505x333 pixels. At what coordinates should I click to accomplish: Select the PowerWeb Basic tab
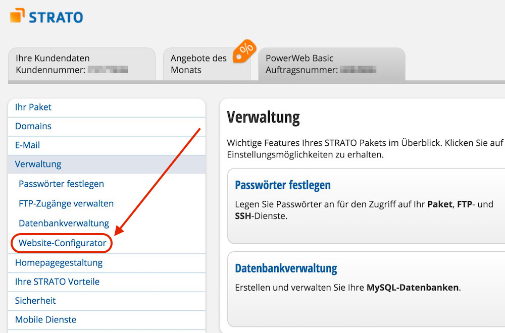click(x=332, y=64)
